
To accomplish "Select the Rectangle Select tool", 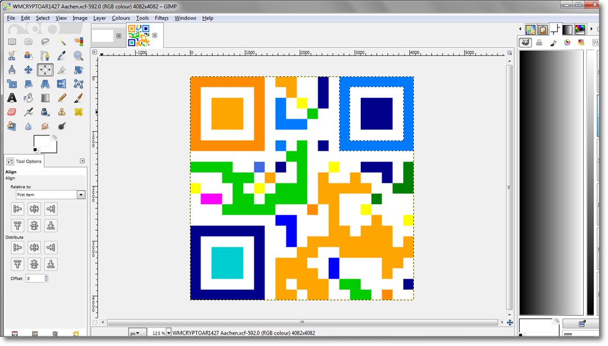I will point(12,42).
